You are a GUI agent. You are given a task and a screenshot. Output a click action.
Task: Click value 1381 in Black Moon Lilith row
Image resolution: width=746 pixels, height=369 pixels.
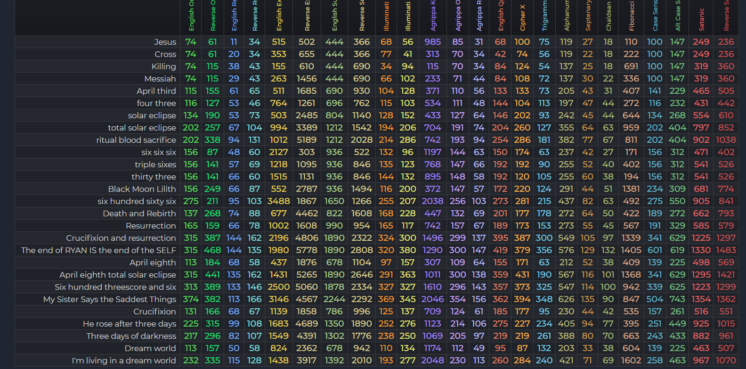click(x=631, y=189)
